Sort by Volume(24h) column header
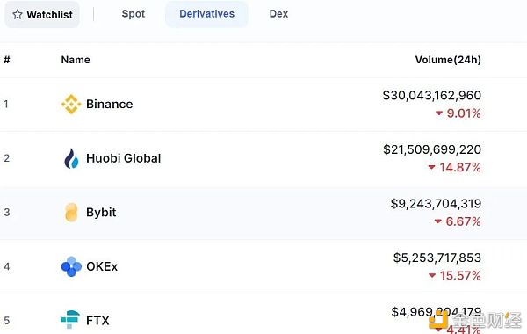Screen dimensions: 527x334 pos(448,60)
